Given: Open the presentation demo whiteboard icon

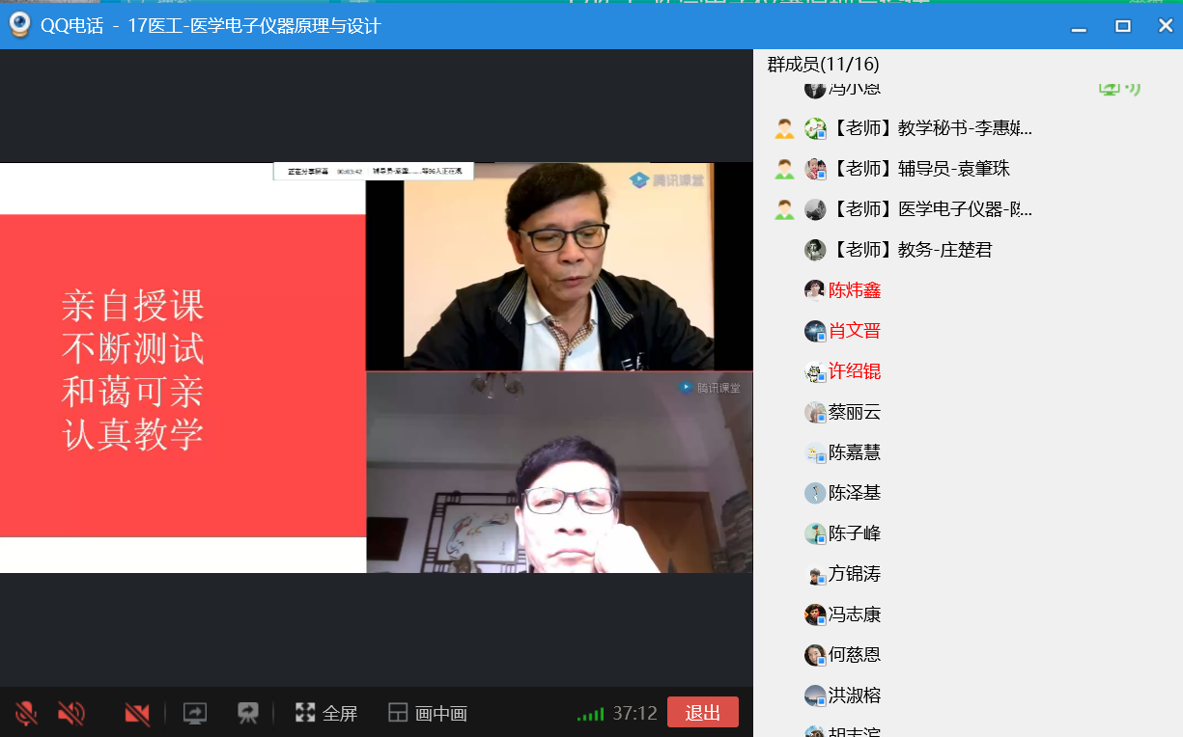Looking at the screenshot, I should (248, 714).
